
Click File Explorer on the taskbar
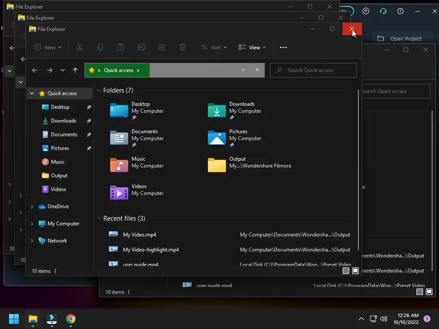[33, 319]
